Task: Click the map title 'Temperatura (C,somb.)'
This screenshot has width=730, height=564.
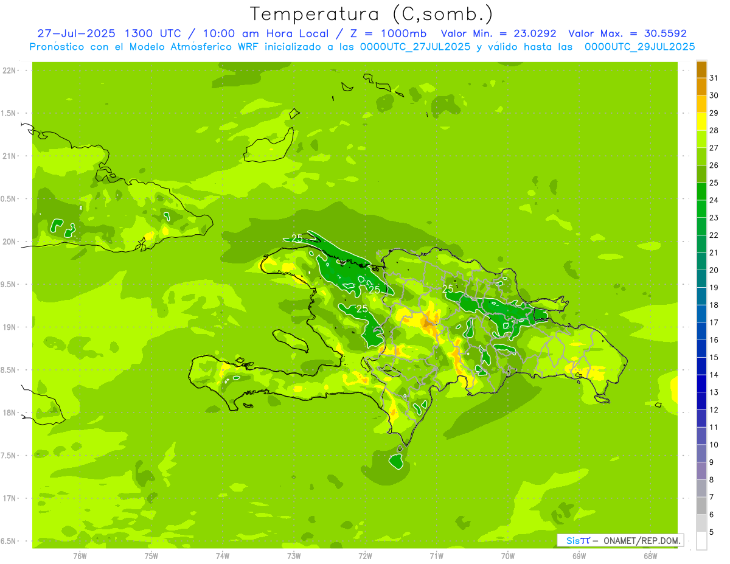Action: pos(371,14)
